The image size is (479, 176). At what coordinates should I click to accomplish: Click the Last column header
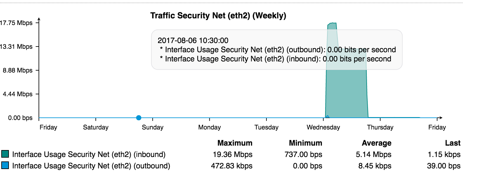tap(453, 143)
